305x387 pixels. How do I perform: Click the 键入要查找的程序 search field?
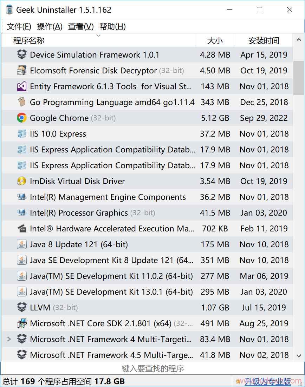pyautogui.click(x=152, y=368)
